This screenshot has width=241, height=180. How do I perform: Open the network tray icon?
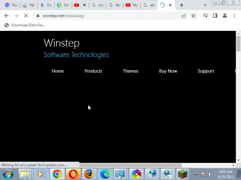196,174
